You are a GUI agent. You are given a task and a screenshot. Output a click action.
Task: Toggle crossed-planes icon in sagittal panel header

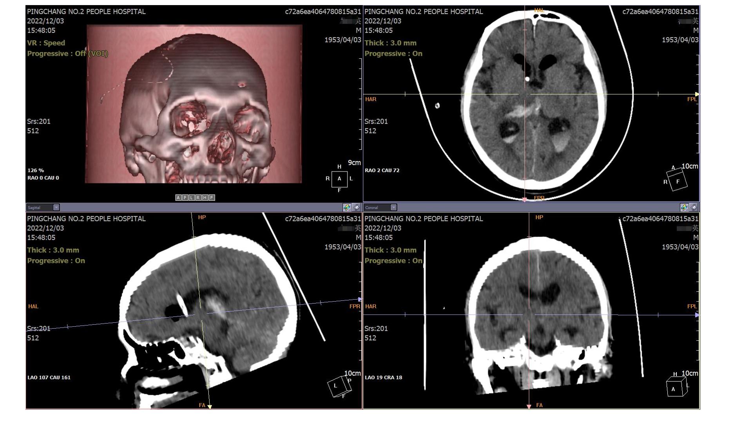(x=347, y=208)
